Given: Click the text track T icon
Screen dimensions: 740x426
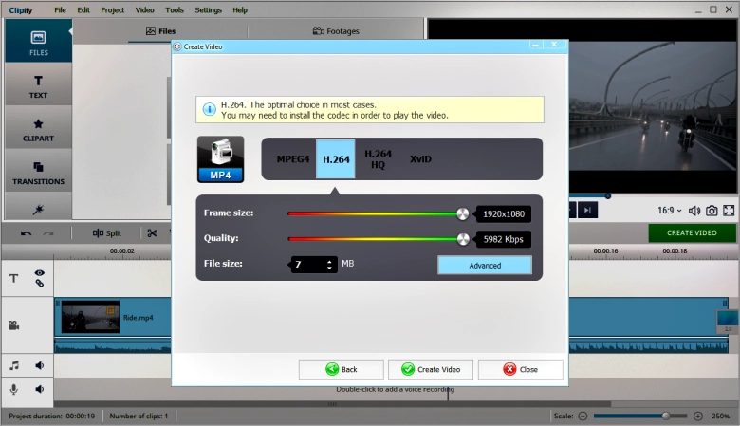Looking at the screenshot, I should click(14, 278).
